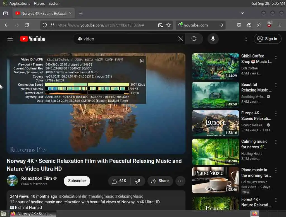The height and width of the screenshot is (217, 286).
Task: Open a new browser tab
Action: click(x=81, y=13)
